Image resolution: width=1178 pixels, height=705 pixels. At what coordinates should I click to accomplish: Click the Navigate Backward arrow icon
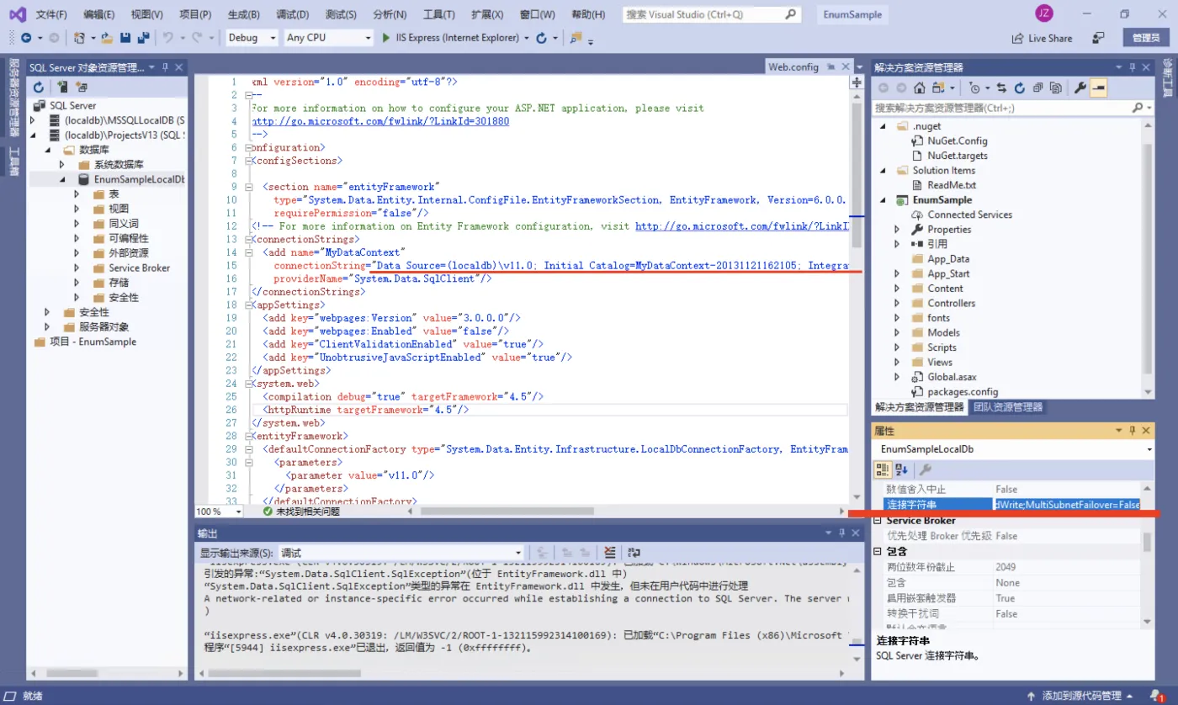click(26, 38)
